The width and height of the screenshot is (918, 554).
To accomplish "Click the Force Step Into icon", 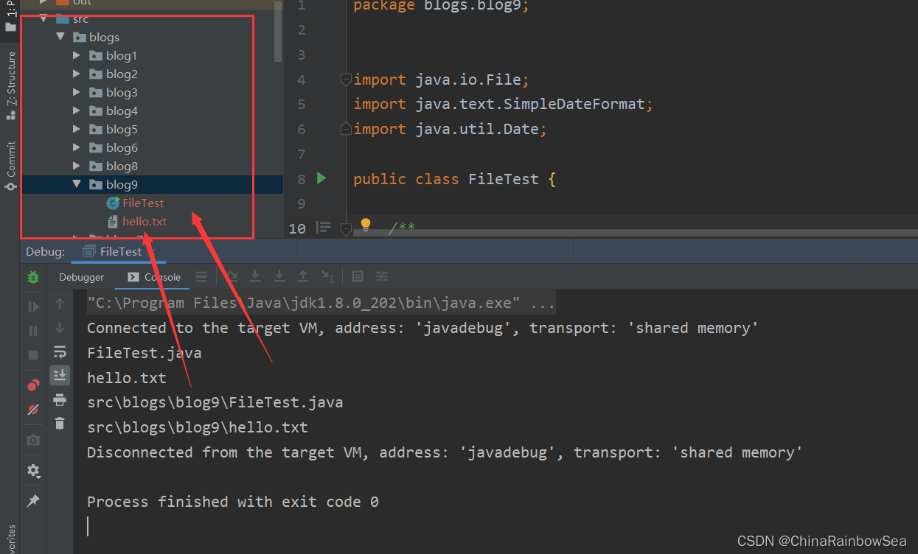I will (279, 276).
